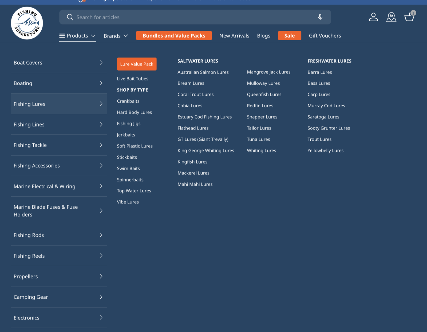Select the Fishing Reels category
The width and height of the screenshot is (427, 332).
(59, 256)
